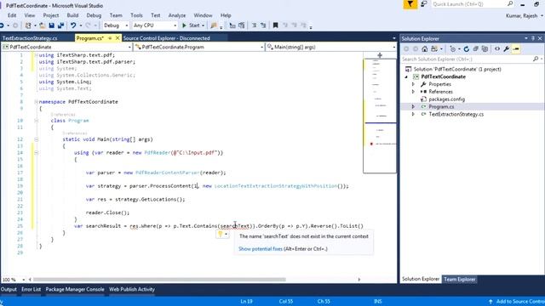Click the uncomment lines icon
This screenshot has width=545, height=306.
click(263, 25)
